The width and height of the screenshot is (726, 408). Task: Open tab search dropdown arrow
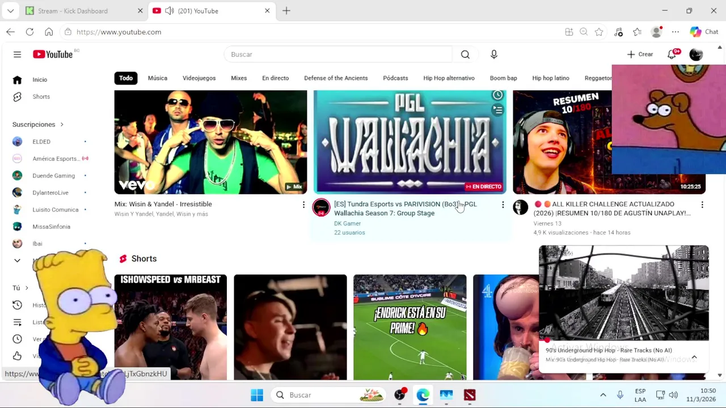(x=10, y=11)
